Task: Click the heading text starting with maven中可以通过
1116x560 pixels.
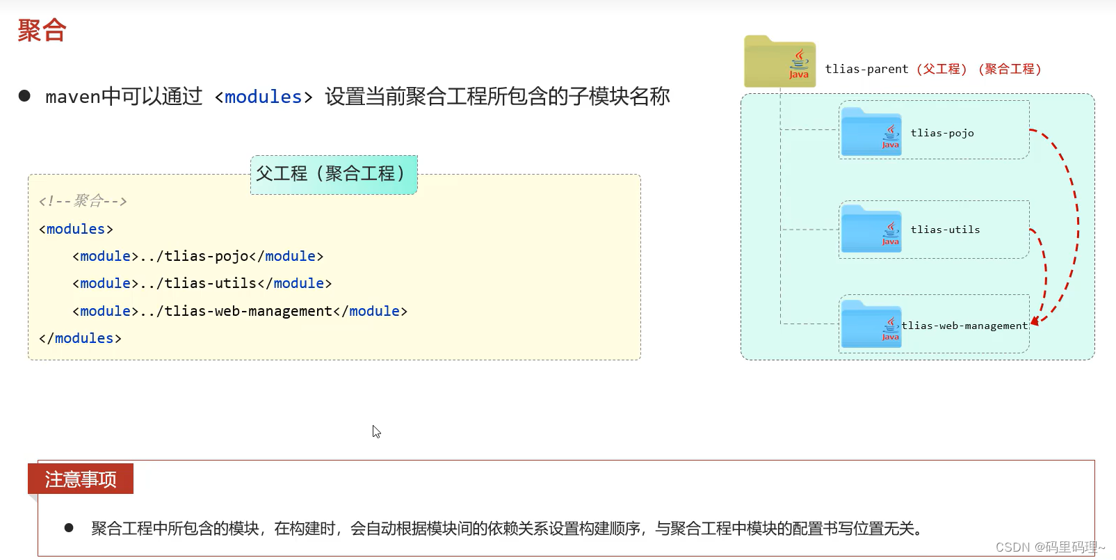Action: (x=358, y=97)
